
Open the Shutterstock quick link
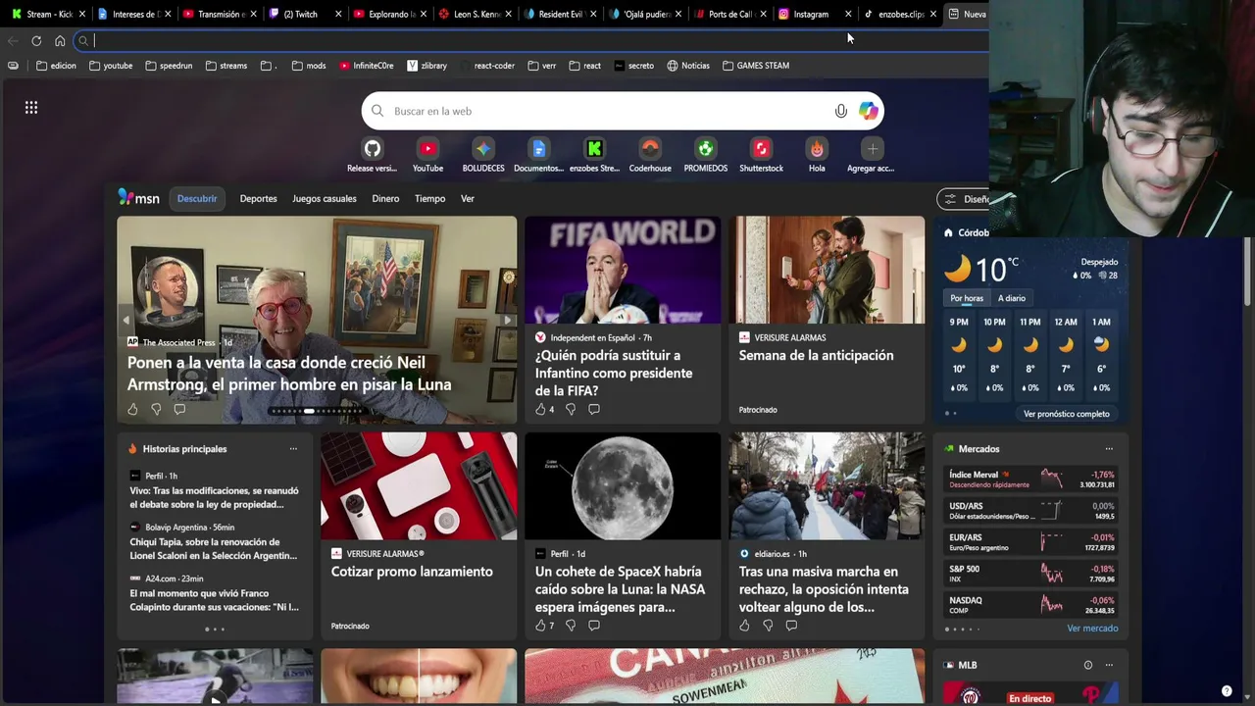pos(761,155)
